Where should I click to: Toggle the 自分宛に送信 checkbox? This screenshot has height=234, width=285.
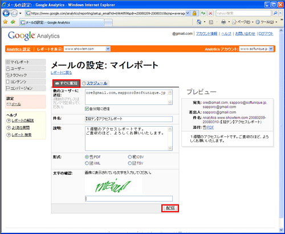pyautogui.click(x=87, y=109)
